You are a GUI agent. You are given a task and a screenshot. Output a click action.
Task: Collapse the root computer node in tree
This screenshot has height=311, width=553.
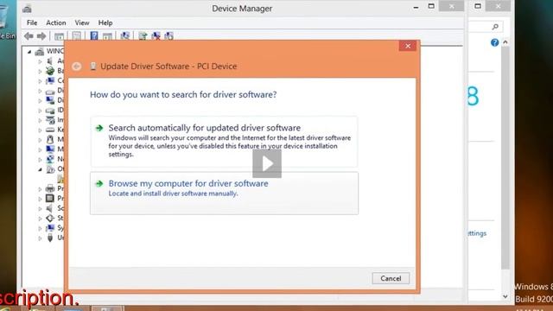click(29, 52)
